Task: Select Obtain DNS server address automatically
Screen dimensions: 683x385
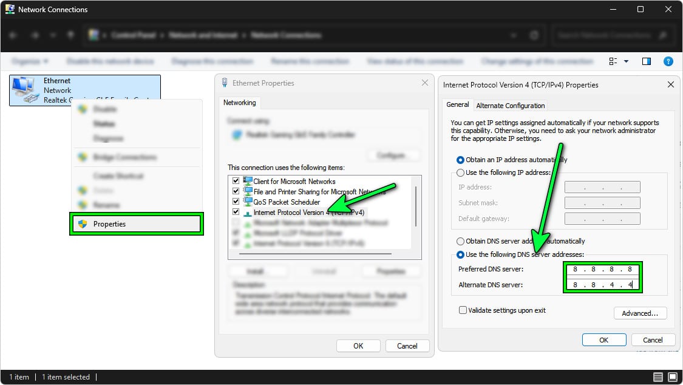Action: coord(461,241)
